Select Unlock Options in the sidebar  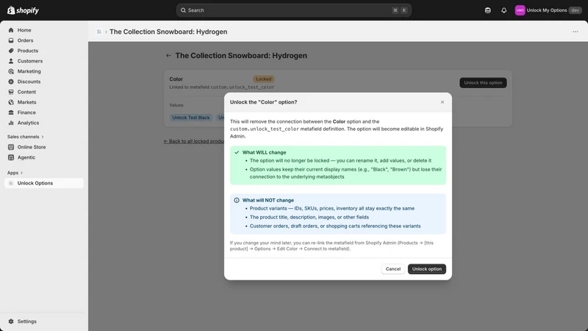[44, 183]
